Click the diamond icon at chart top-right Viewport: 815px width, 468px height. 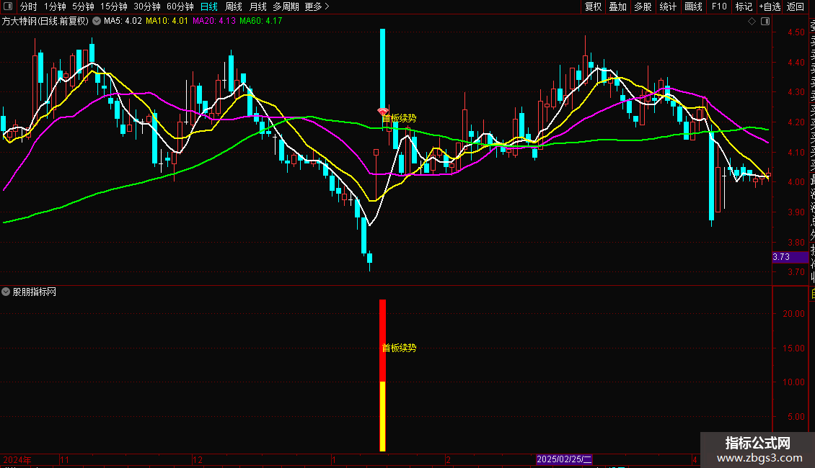[752, 22]
